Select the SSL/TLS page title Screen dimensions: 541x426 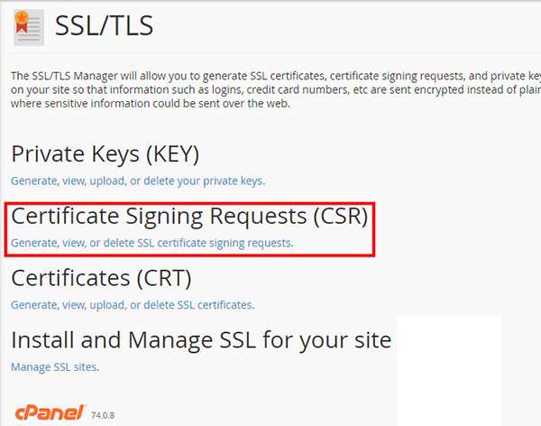[104, 25]
